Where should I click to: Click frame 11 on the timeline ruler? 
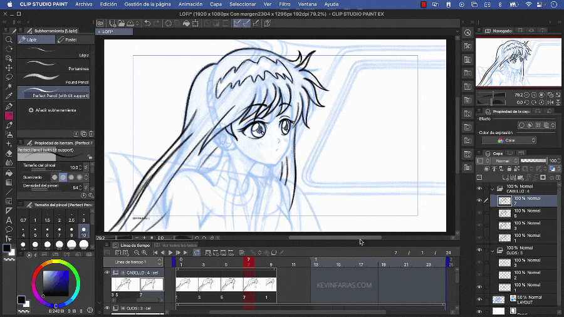coord(293,264)
